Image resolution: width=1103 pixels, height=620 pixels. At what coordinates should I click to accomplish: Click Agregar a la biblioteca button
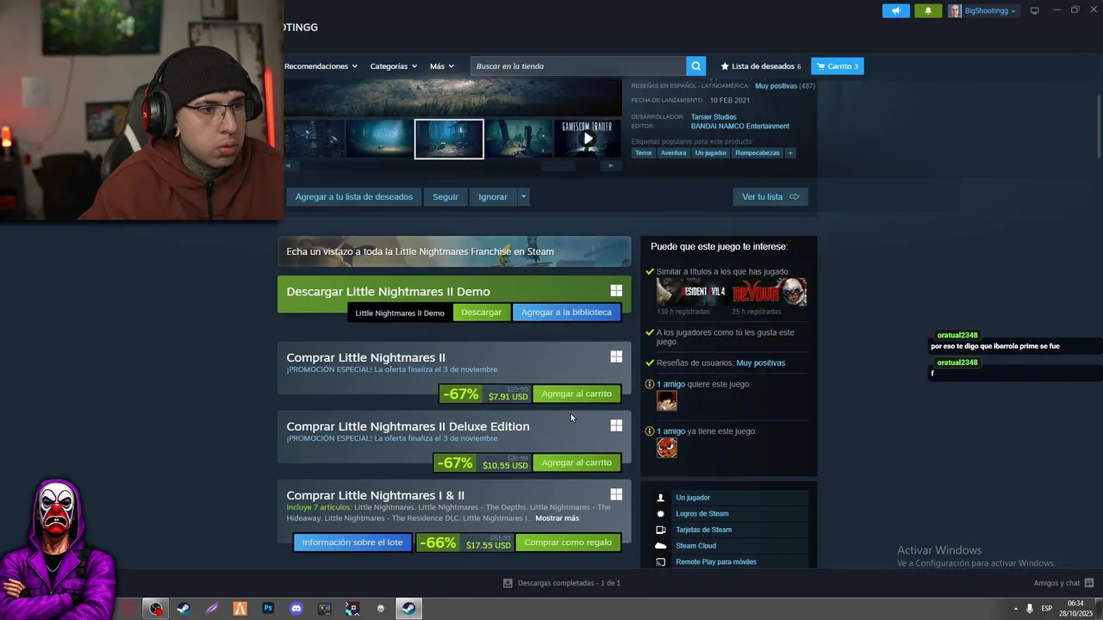point(566,313)
